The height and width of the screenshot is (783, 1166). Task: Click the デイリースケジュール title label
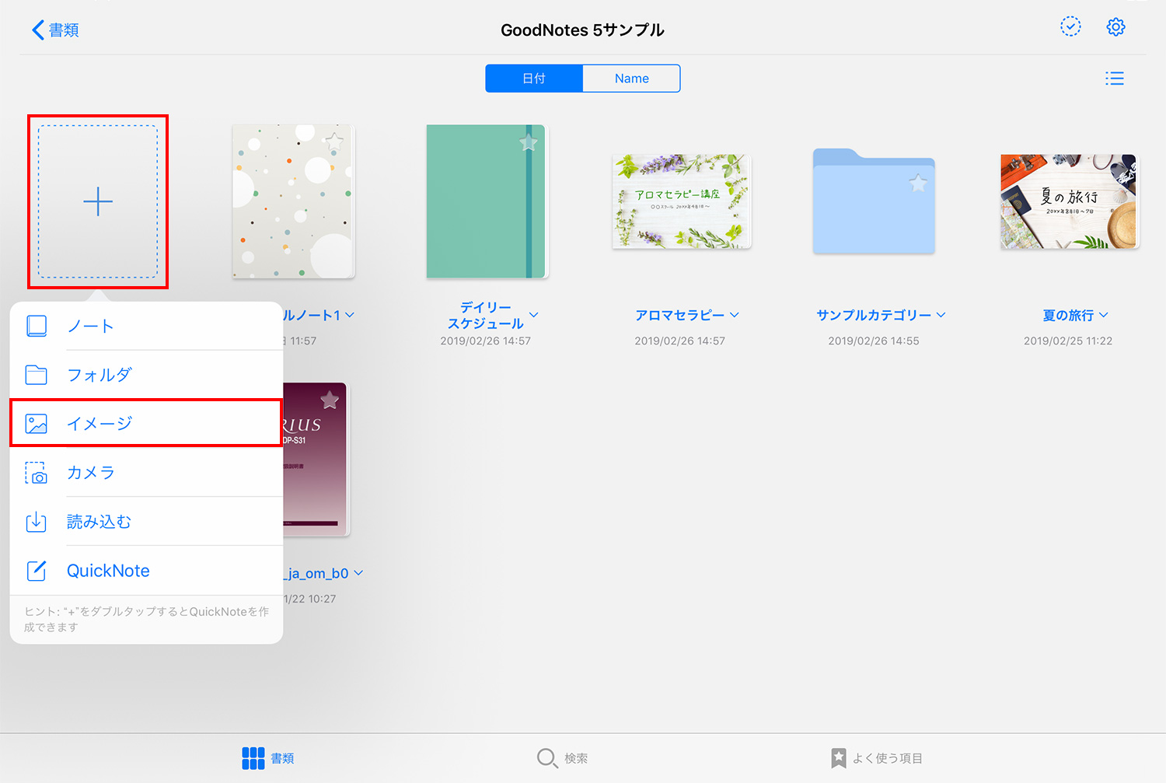click(x=486, y=315)
